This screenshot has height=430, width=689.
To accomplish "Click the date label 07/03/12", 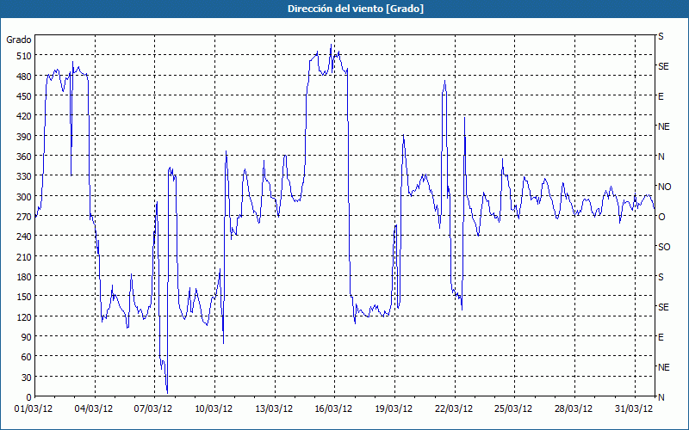I will 153,409.
